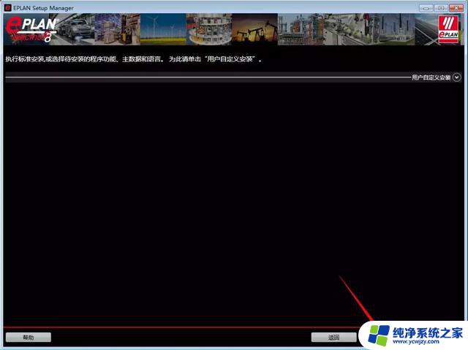Click the wind turbines banner image
The width and height of the screenshot is (468, 350).
point(162,29)
